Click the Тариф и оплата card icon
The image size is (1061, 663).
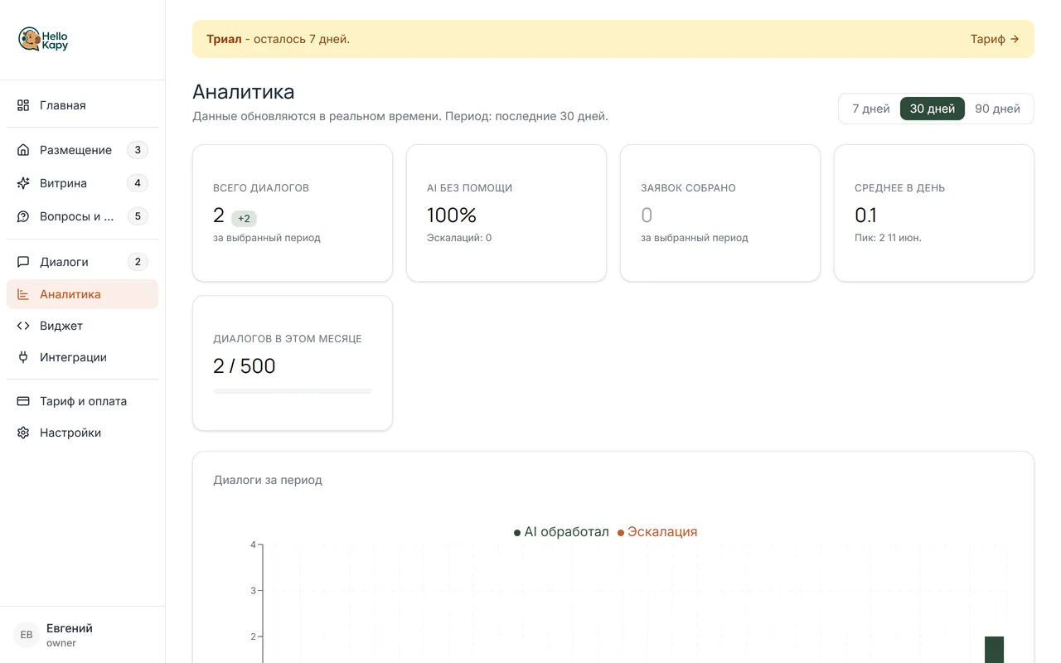[23, 401]
